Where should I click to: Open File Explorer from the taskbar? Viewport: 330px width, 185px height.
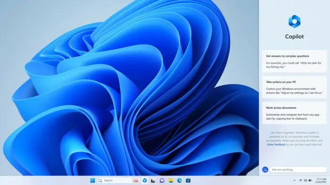tap(171, 180)
